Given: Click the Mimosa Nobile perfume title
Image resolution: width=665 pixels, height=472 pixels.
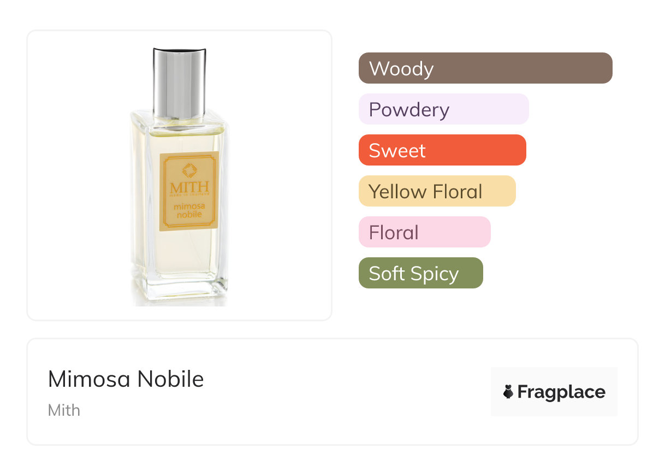Looking at the screenshot, I should [126, 379].
